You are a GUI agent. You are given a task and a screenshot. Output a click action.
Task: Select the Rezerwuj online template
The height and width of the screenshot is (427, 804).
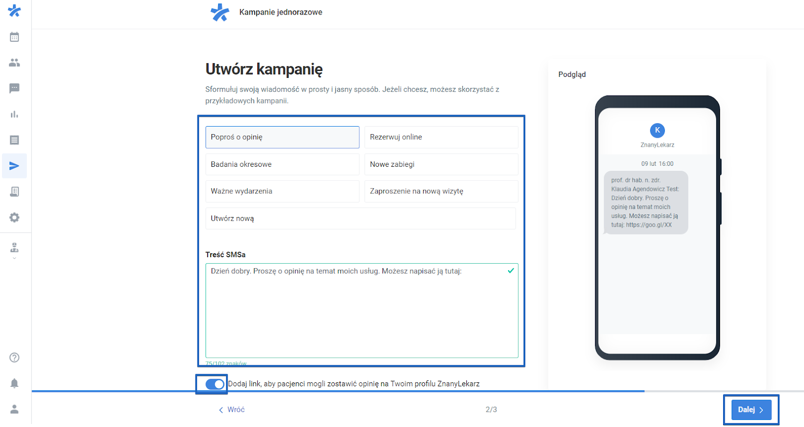441,137
